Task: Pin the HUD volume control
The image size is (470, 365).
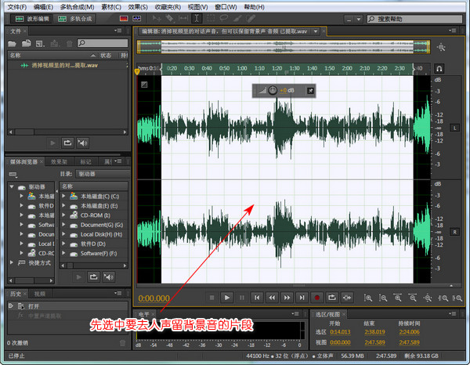Action: (x=310, y=90)
